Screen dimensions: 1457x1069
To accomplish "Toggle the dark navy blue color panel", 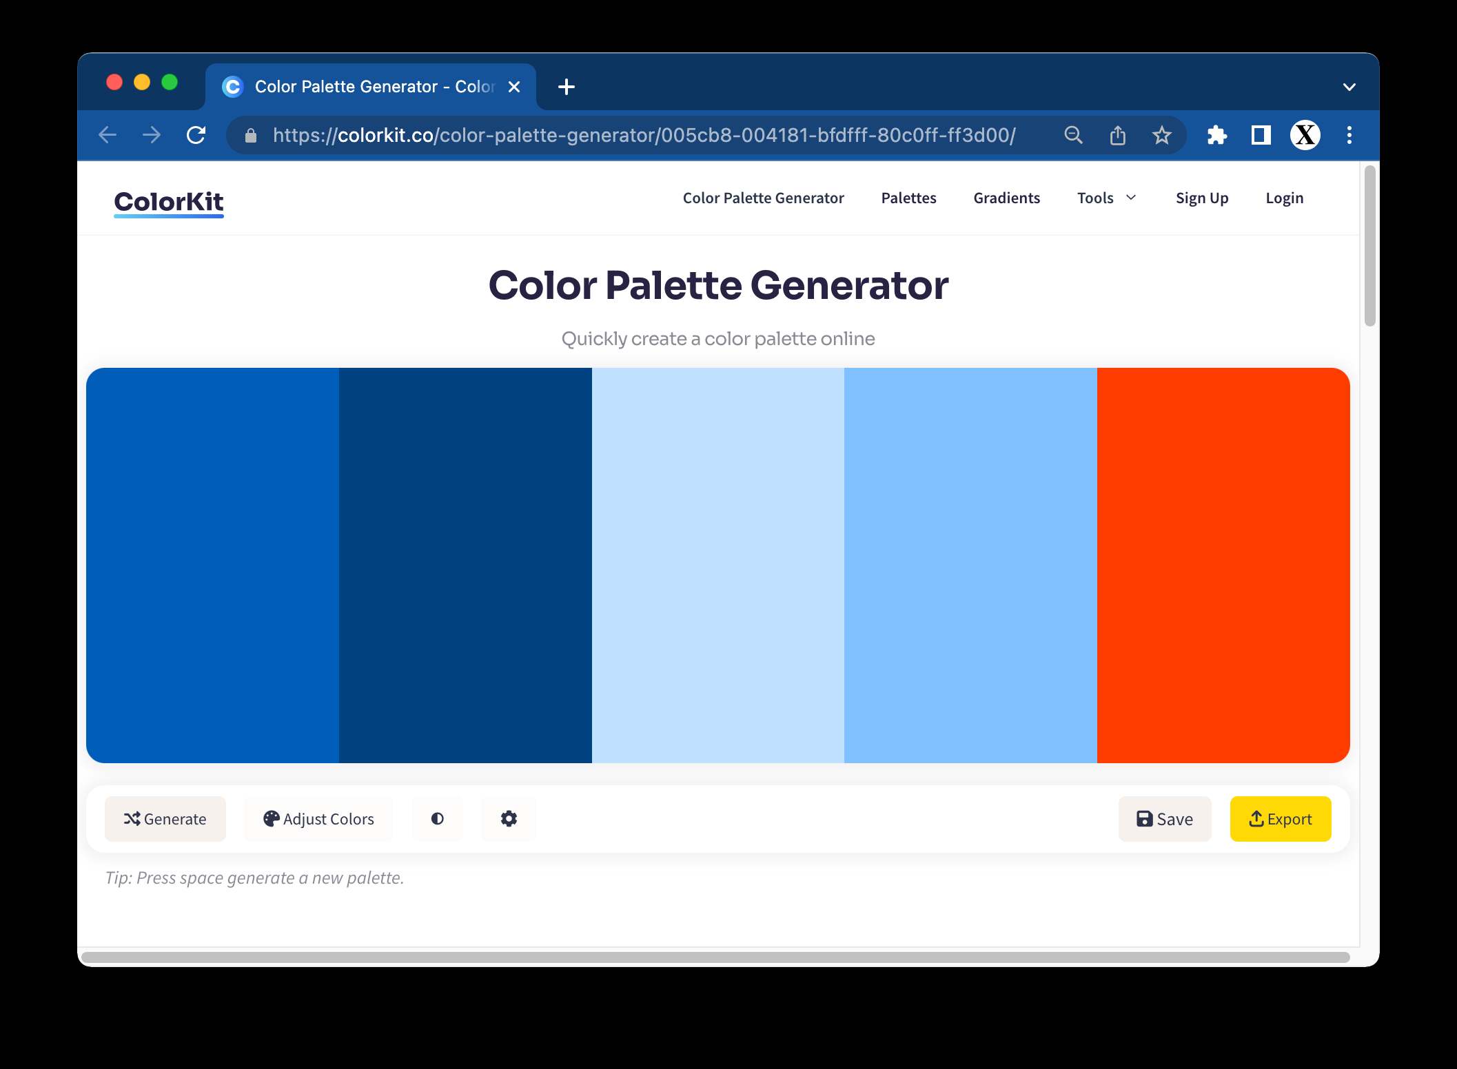I will 466,565.
